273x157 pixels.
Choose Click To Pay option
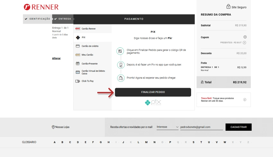point(92,81)
